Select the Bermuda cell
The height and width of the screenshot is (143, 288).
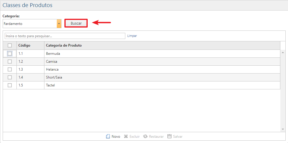[162, 54]
